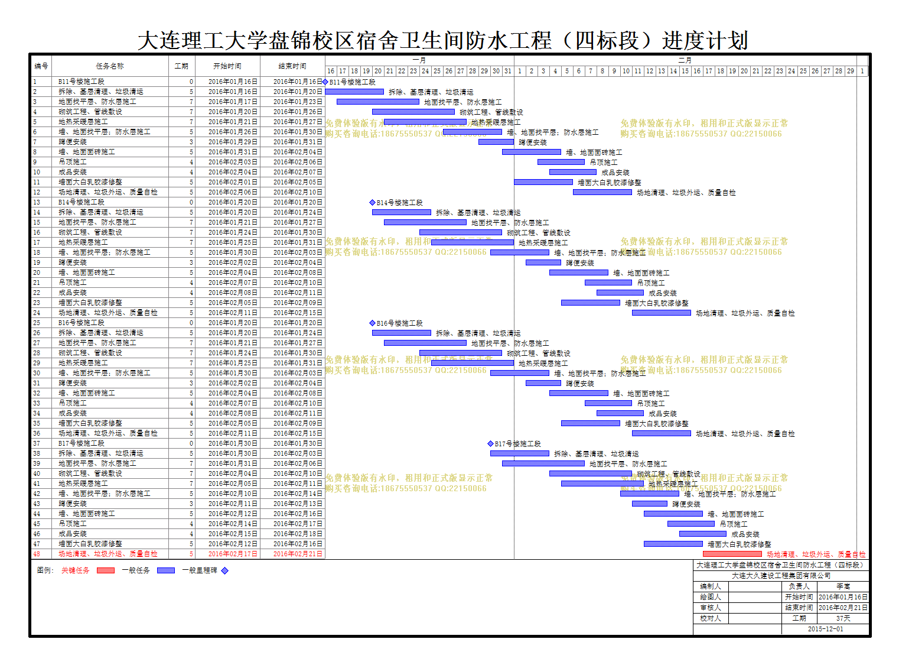Select row 5 task name 地热采暖层施工
Screen dimensions: 899x665
pos(83,122)
